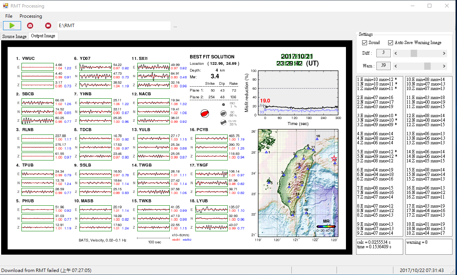Click the '1.E min=10 max=12 *' row
This screenshot has height=275, width=457.
pos(377,79)
